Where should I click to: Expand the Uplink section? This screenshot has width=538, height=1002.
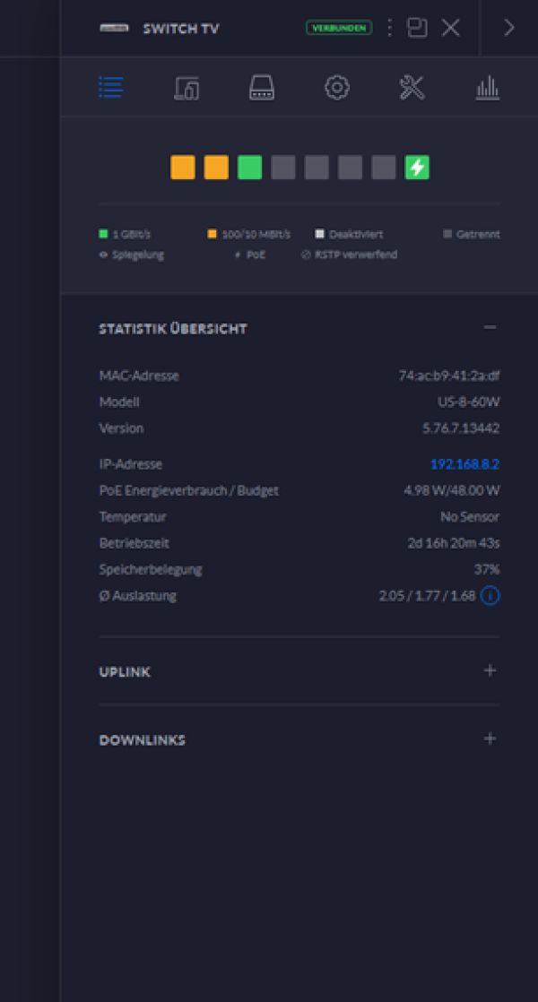point(490,670)
